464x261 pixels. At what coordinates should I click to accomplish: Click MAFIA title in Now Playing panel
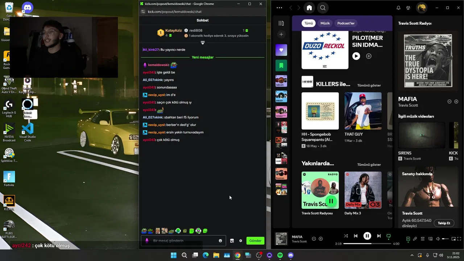407,99
